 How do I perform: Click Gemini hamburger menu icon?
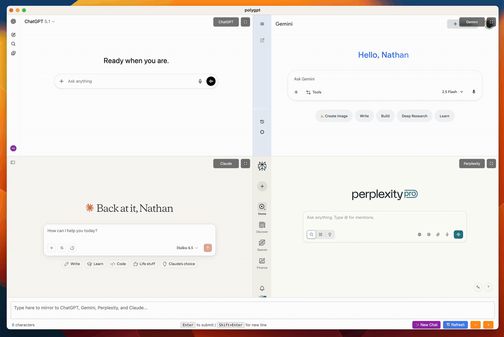coord(262,24)
